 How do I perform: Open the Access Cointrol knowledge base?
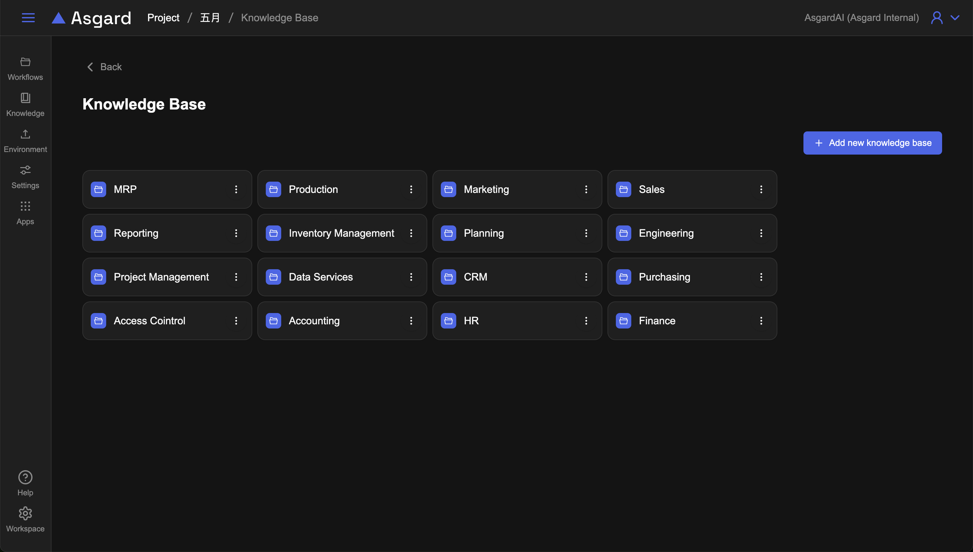point(150,321)
